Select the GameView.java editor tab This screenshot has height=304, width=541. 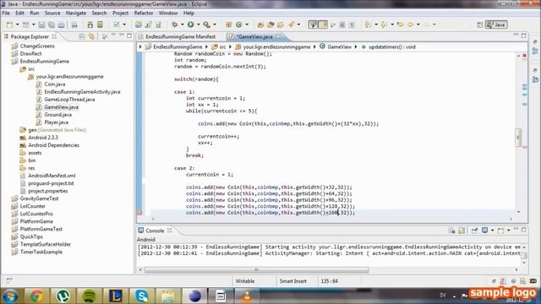click(x=254, y=36)
